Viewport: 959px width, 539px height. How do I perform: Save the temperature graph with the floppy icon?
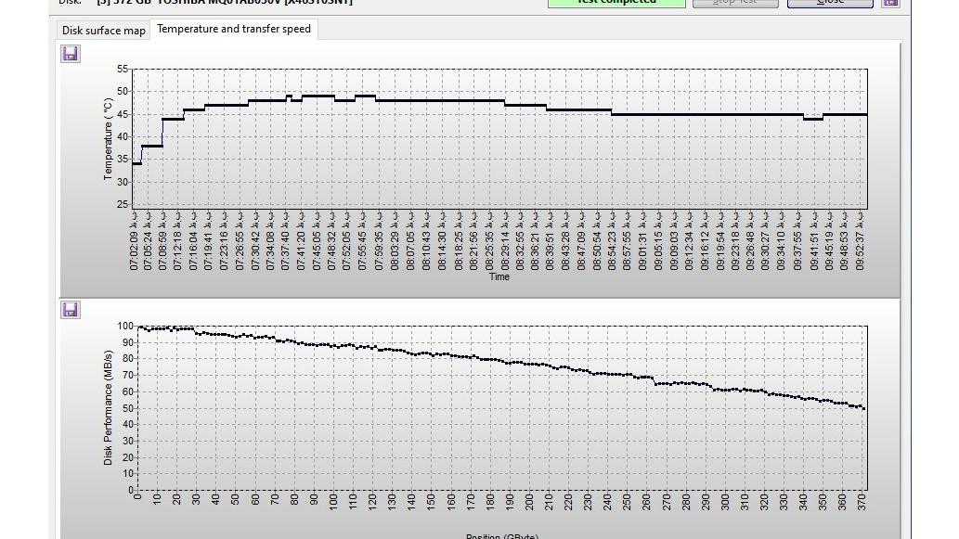click(71, 54)
